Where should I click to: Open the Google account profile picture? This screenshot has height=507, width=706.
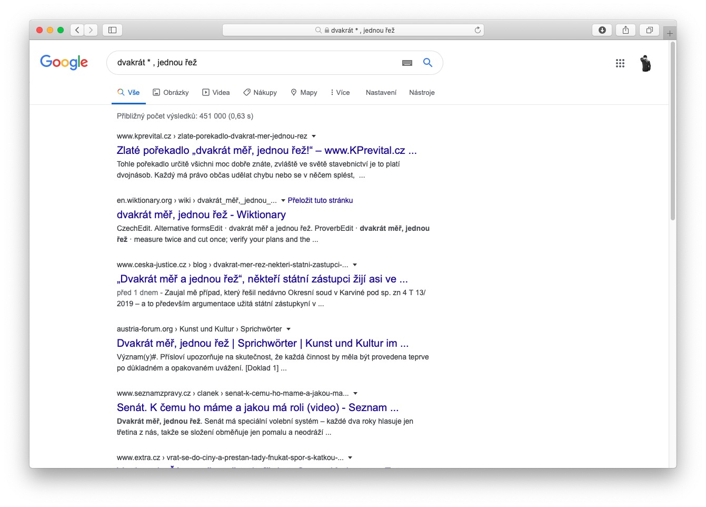coord(645,63)
